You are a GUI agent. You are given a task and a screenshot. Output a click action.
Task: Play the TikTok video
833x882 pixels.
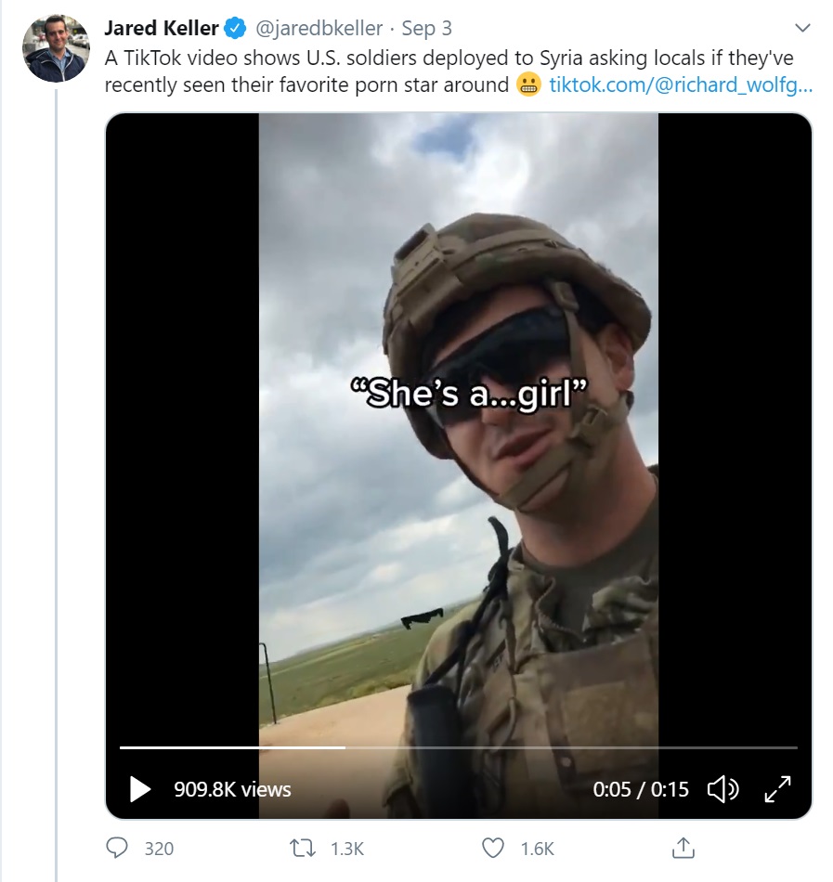tap(140, 790)
